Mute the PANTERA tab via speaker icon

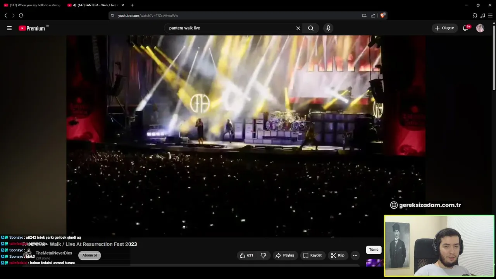(74, 5)
